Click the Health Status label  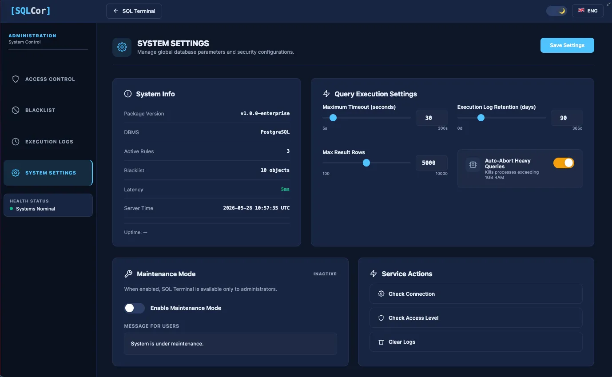pyautogui.click(x=29, y=201)
